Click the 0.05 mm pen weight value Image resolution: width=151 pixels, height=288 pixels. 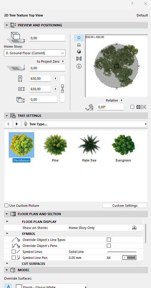(75, 258)
